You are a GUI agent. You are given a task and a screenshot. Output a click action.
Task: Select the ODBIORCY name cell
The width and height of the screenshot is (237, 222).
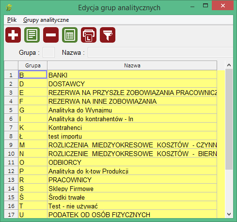[132, 162]
